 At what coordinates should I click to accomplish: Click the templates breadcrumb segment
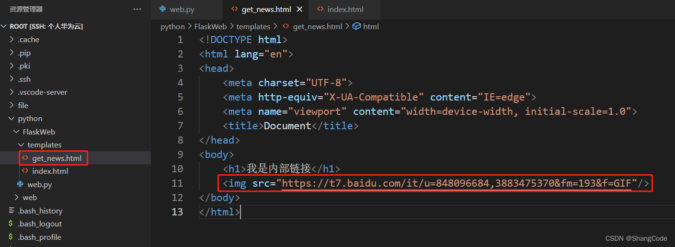click(x=253, y=27)
